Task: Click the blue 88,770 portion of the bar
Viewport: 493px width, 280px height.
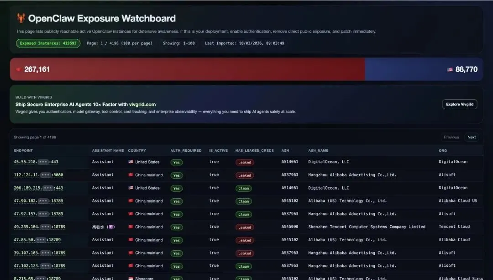Action: 424,69
